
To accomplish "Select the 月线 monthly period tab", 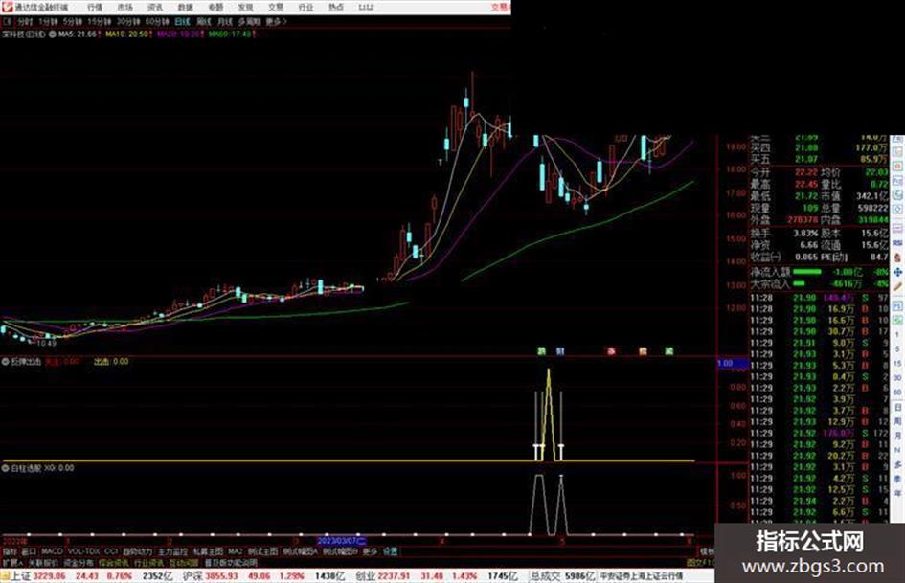I will click(x=224, y=21).
